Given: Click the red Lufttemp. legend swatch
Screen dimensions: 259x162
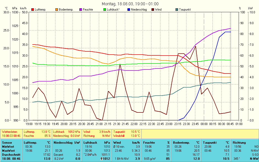Looking at the screenshot, I should tap(33, 10).
